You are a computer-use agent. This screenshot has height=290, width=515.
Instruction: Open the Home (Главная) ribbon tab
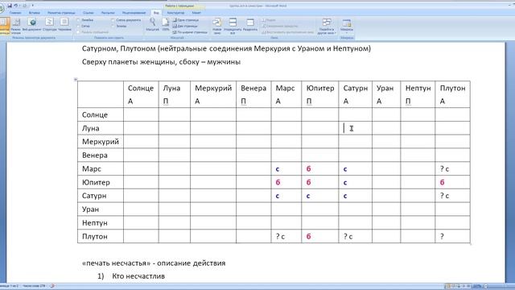[15, 13]
